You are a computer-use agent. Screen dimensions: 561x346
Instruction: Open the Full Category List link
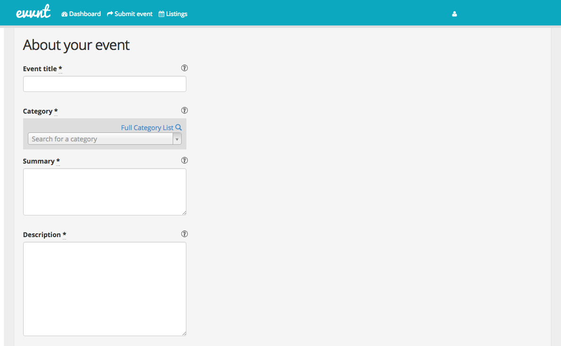tap(151, 128)
